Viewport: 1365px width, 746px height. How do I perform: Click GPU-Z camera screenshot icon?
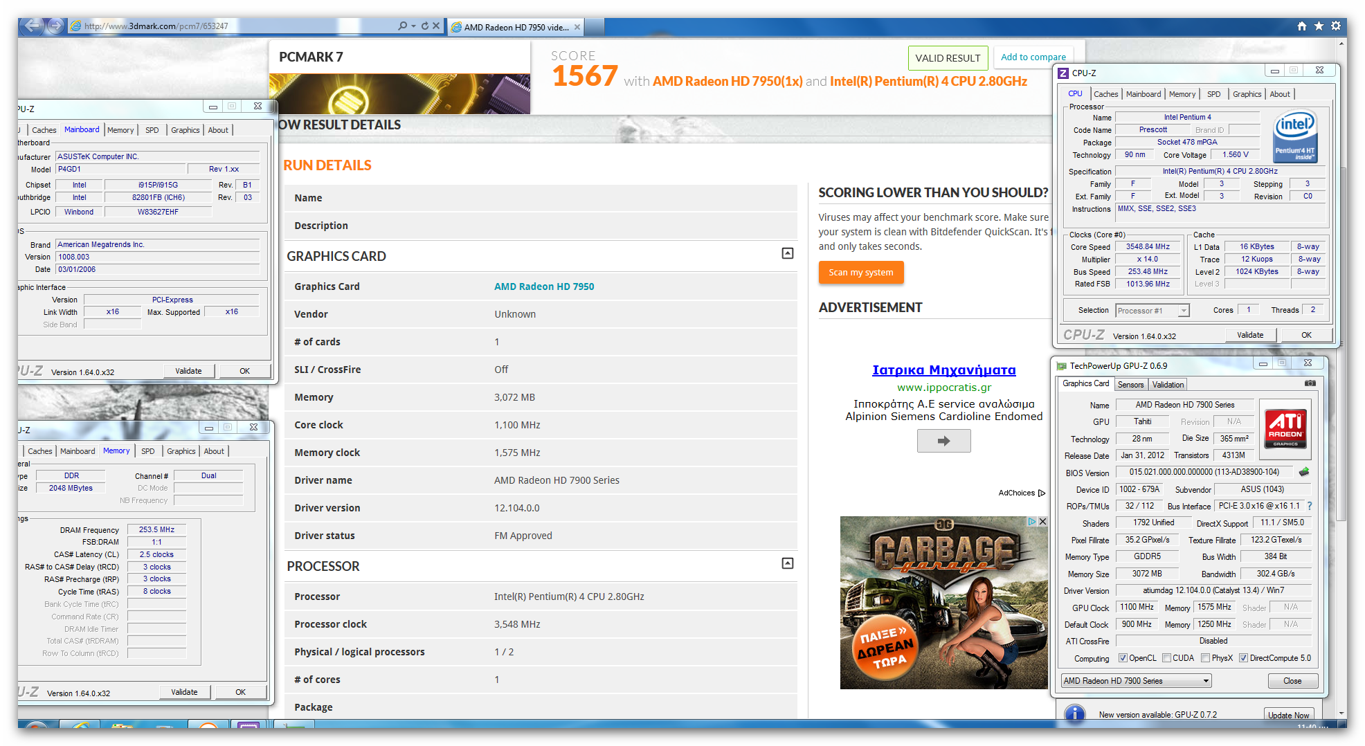pyautogui.click(x=1310, y=383)
